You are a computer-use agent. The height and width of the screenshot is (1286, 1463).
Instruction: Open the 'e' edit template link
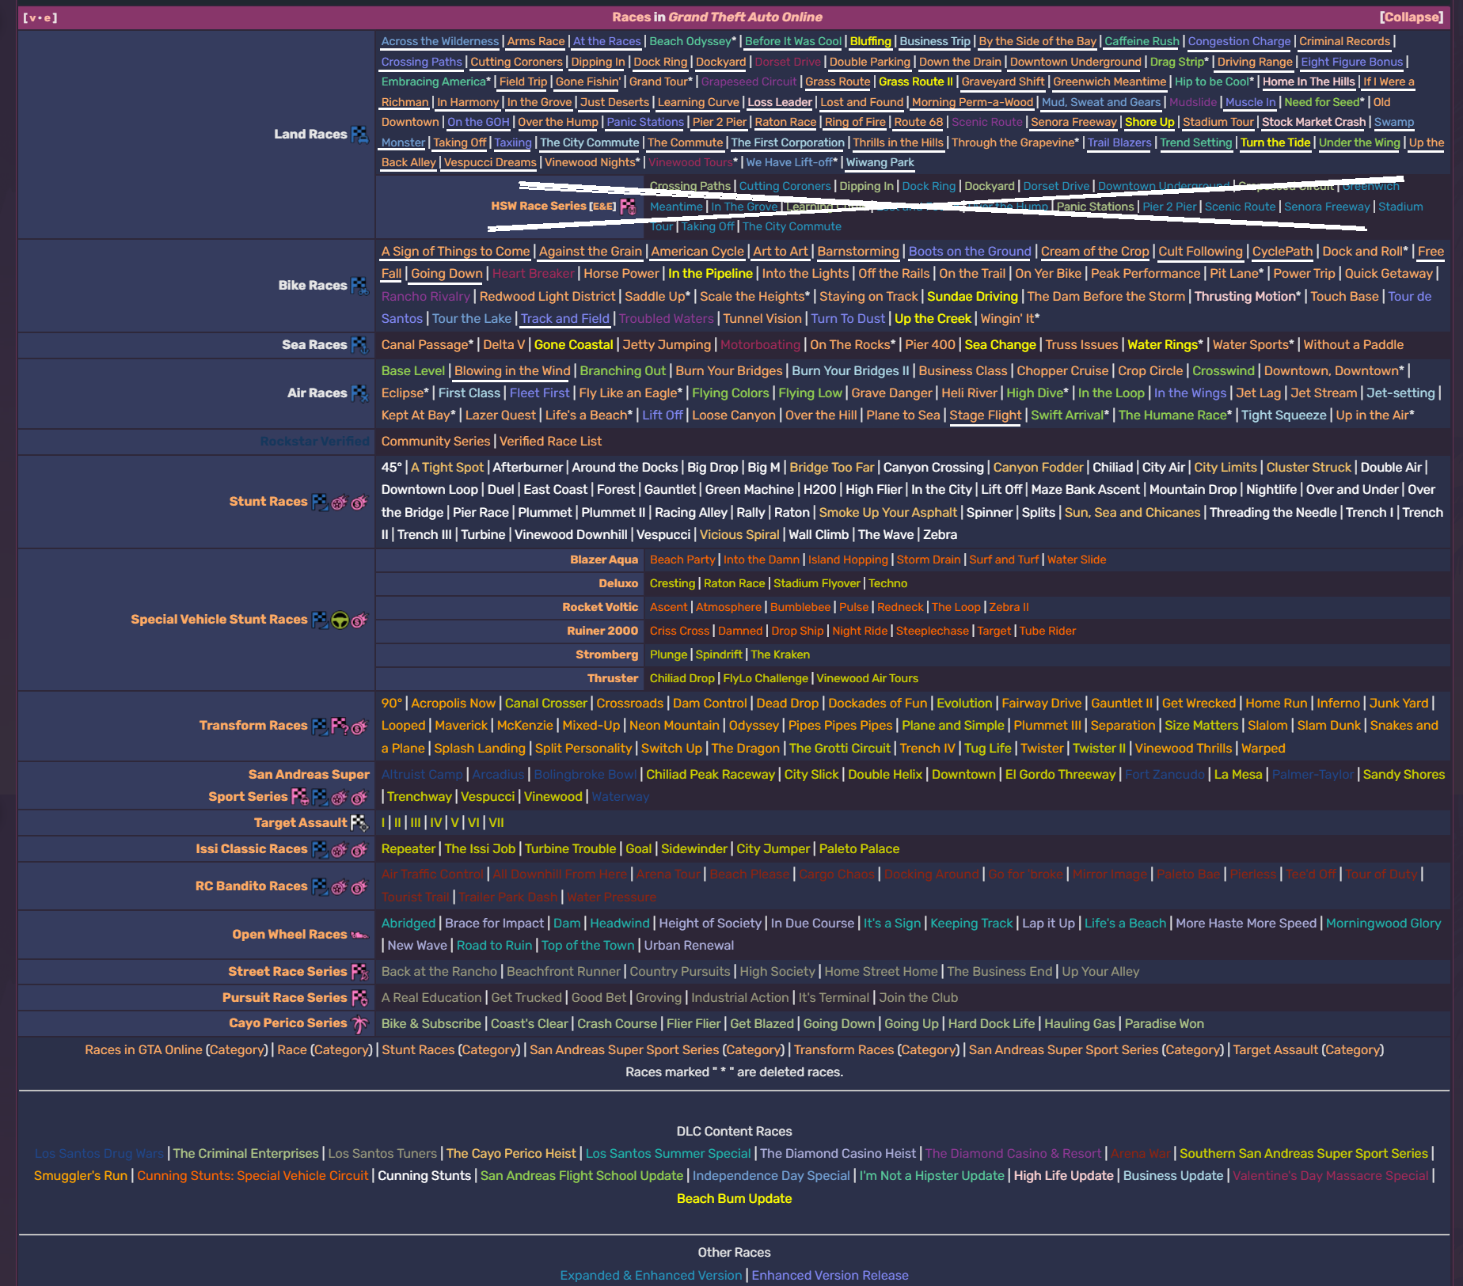pos(47,17)
